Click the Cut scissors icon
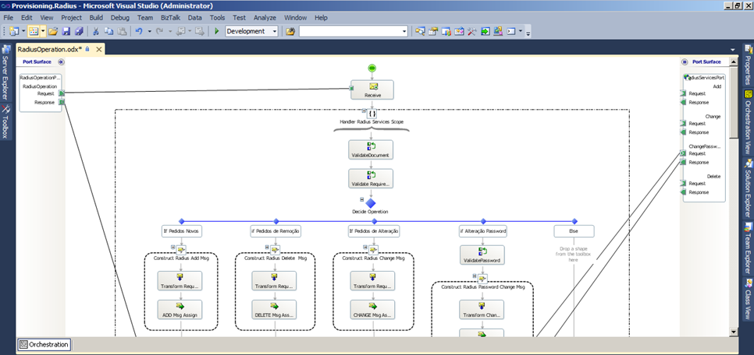The width and height of the screenshot is (754, 355). [96, 31]
